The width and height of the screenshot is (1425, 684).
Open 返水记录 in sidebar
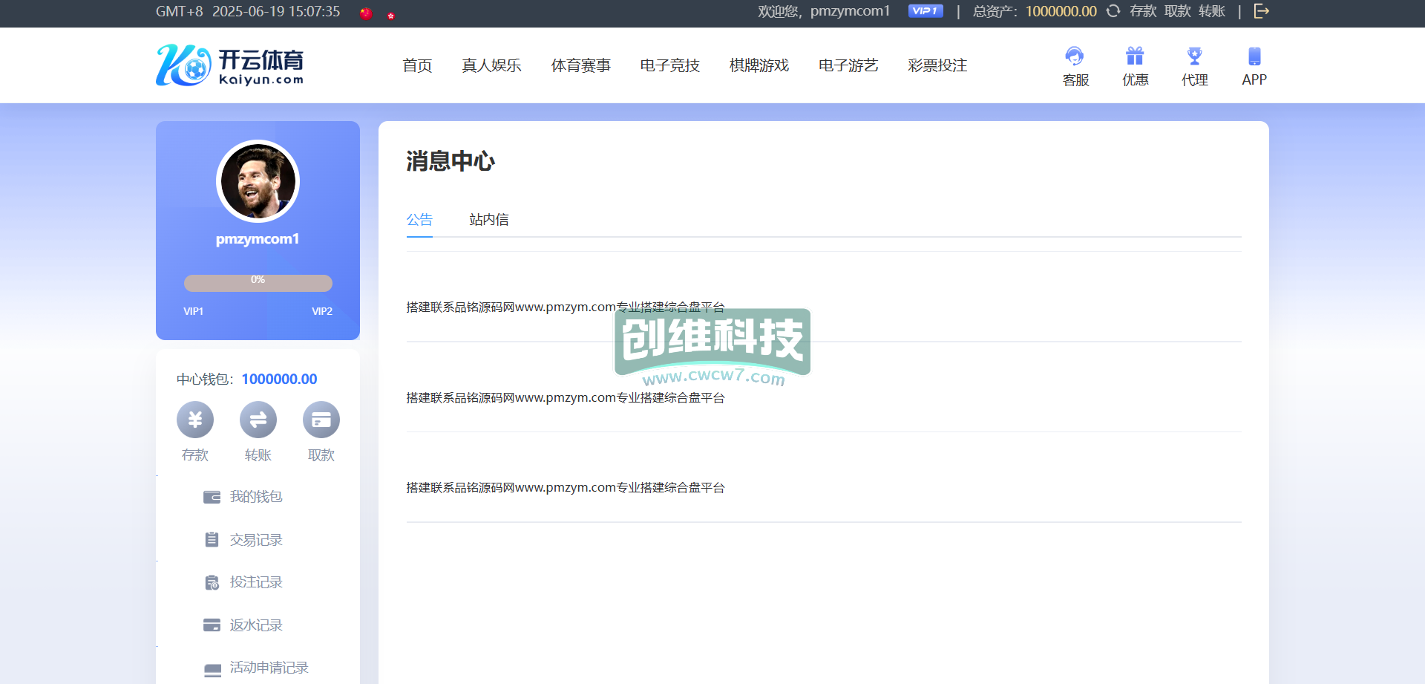(x=256, y=625)
